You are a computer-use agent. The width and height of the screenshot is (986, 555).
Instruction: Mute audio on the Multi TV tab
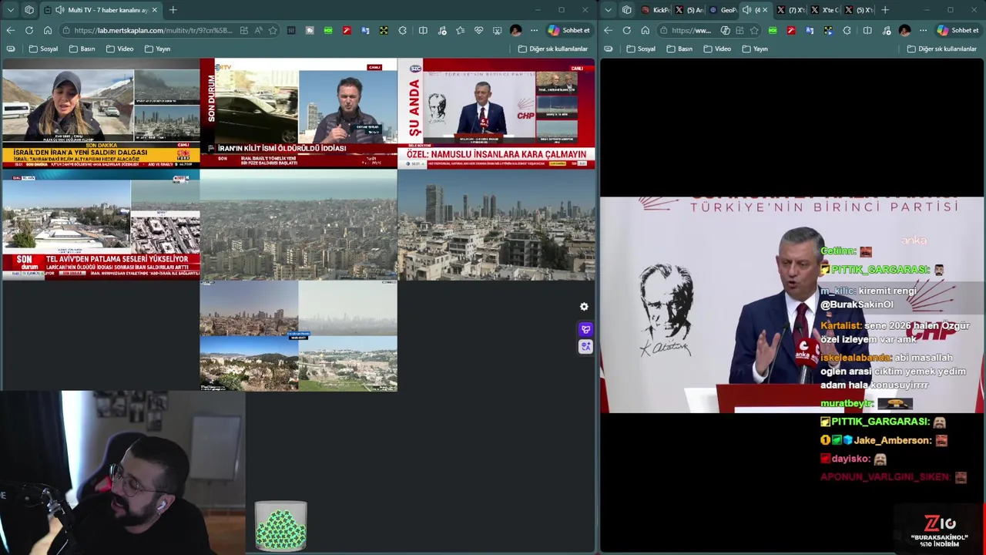59,10
